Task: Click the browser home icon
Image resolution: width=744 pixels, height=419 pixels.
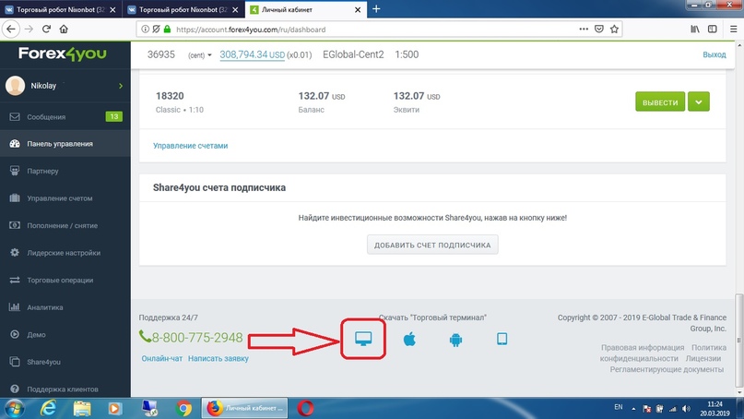Action: (64, 29)
